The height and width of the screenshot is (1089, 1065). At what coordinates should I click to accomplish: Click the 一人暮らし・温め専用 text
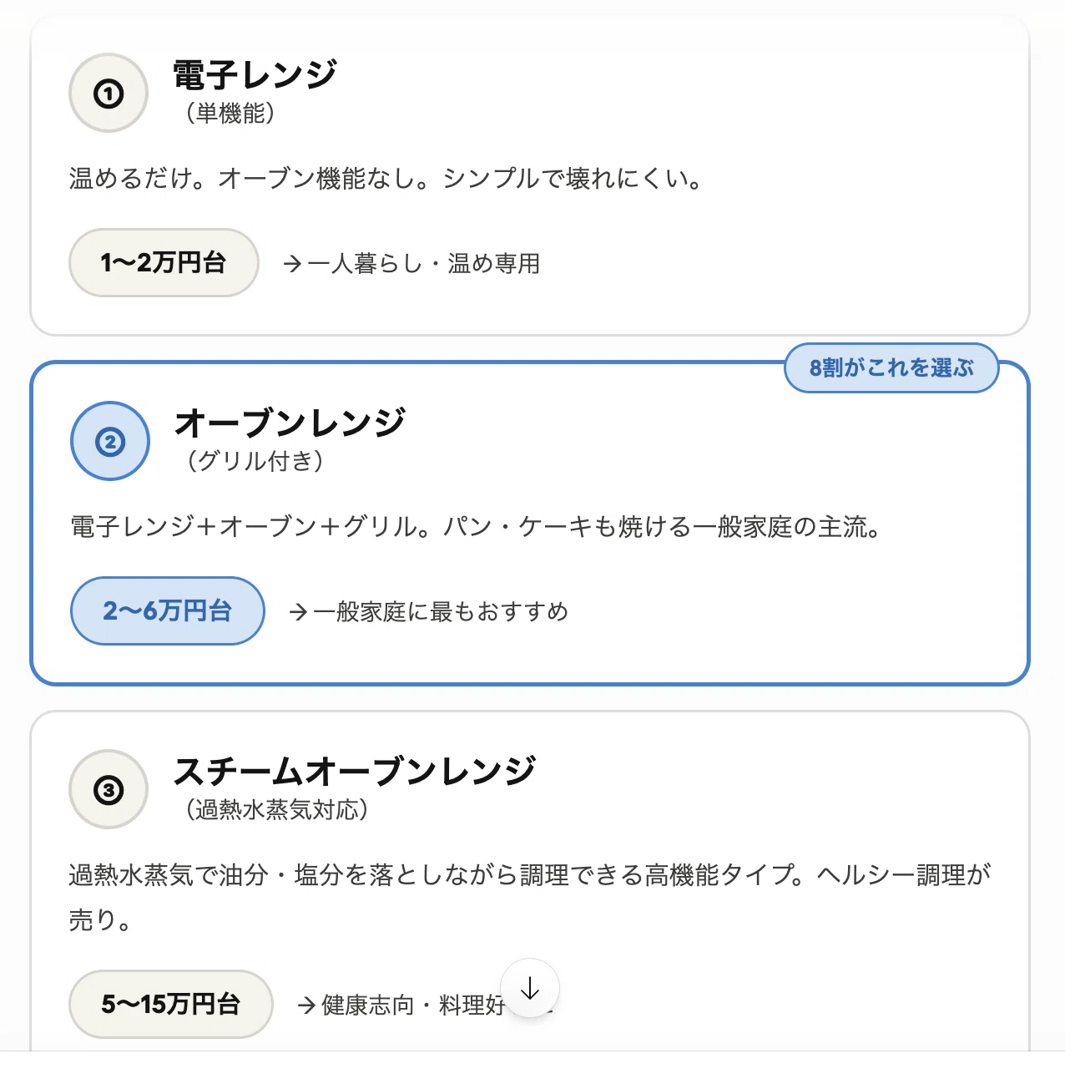pyautogui.click(x=424, y=264)
